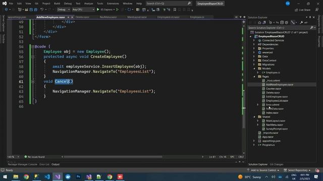Expand the Dependencies node in Solution Explorer
The height and width of the screenshot is (181, 323).
[x=254, y=44]
